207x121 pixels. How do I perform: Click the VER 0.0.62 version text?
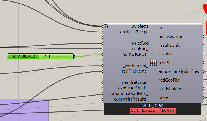[153, 106]
